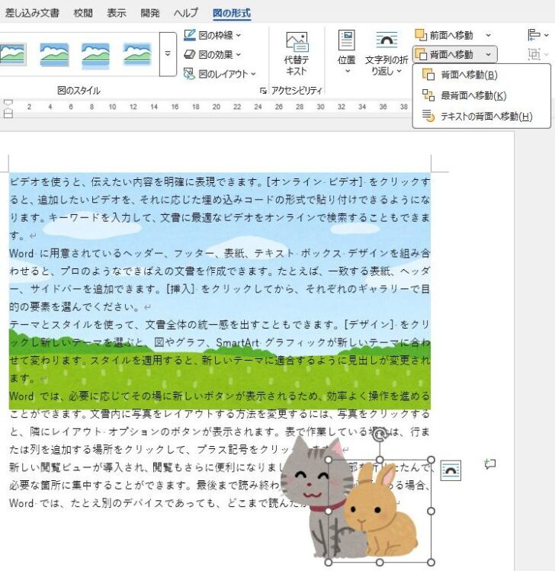Choose 最背面へ移動(K) menu item
The height and width of the screenshot is (571, 555).
pyautogui.click(x=482, y=96)
